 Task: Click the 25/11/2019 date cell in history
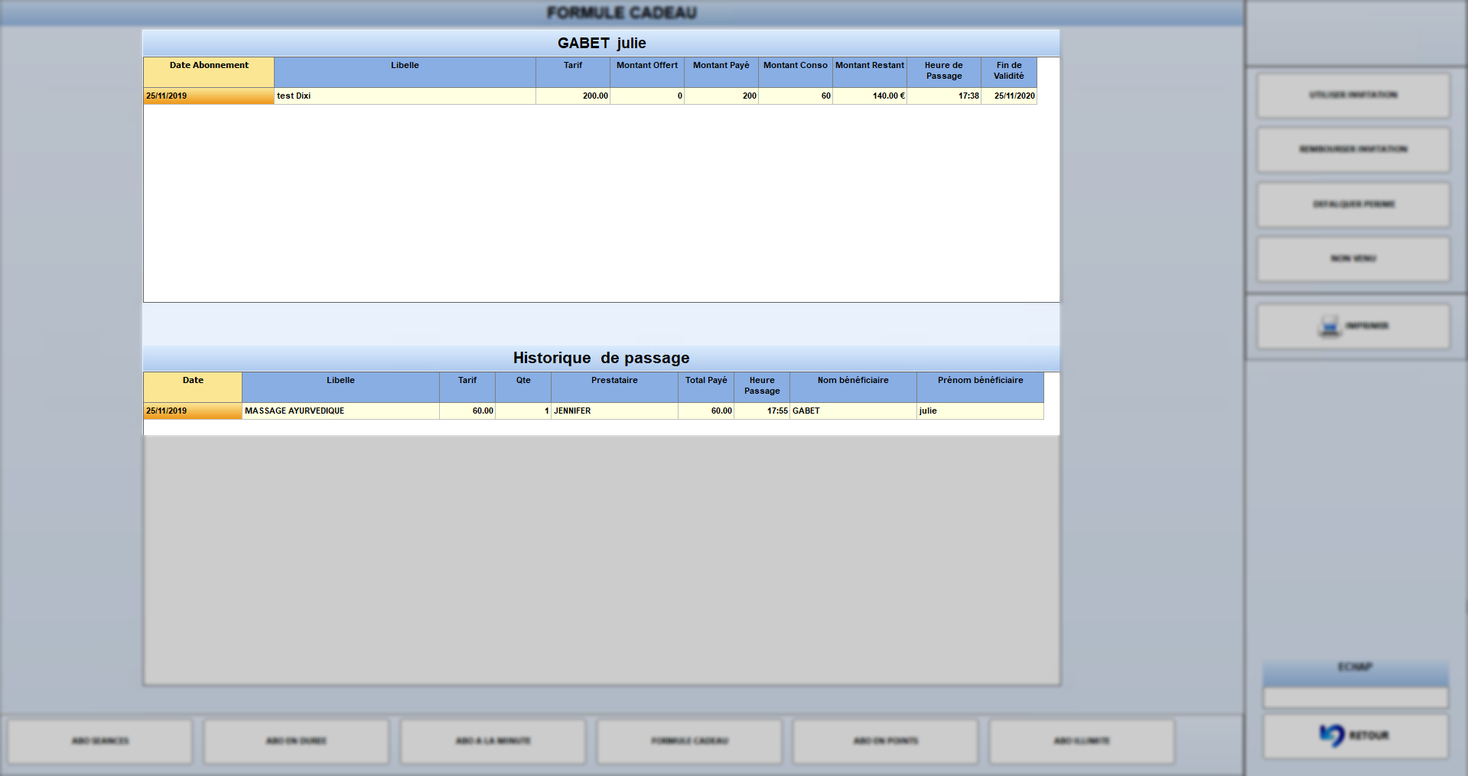pyautogui.click(x=193, y=411)
